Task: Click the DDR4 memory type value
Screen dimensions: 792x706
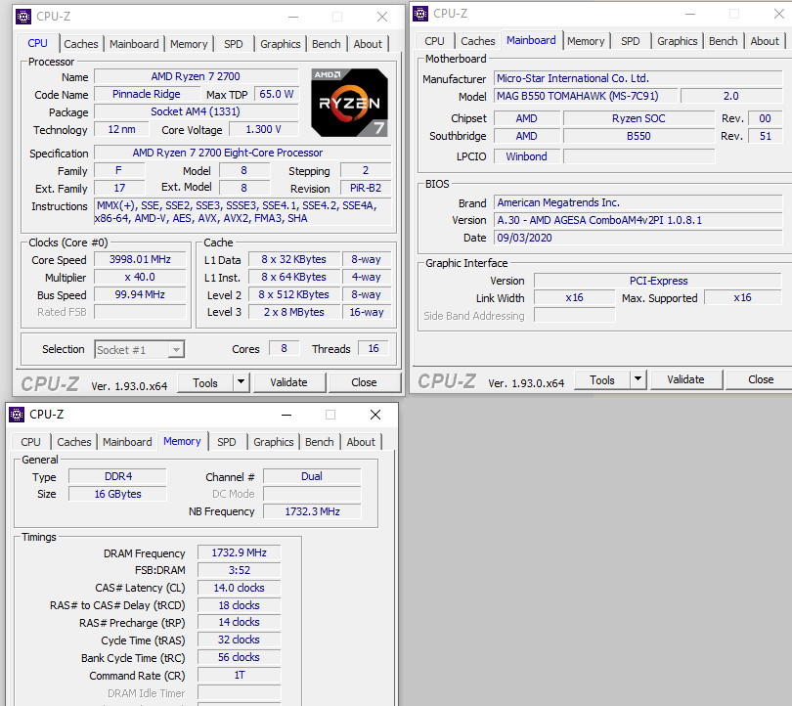Action: [117, 477]
